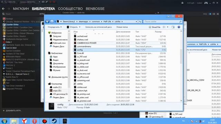The height and width of the screenshot is (124, 221).
Task: Select игры (D:) drive in navigation pane
Action: 55,91
